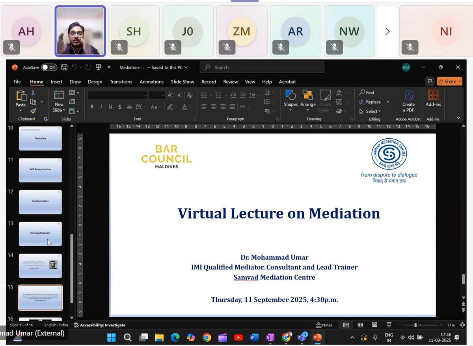This screenshot has width=473, height=346.
Task: Switch to the Animations tab
Action: pyautogui.click(x=151, y=82)
